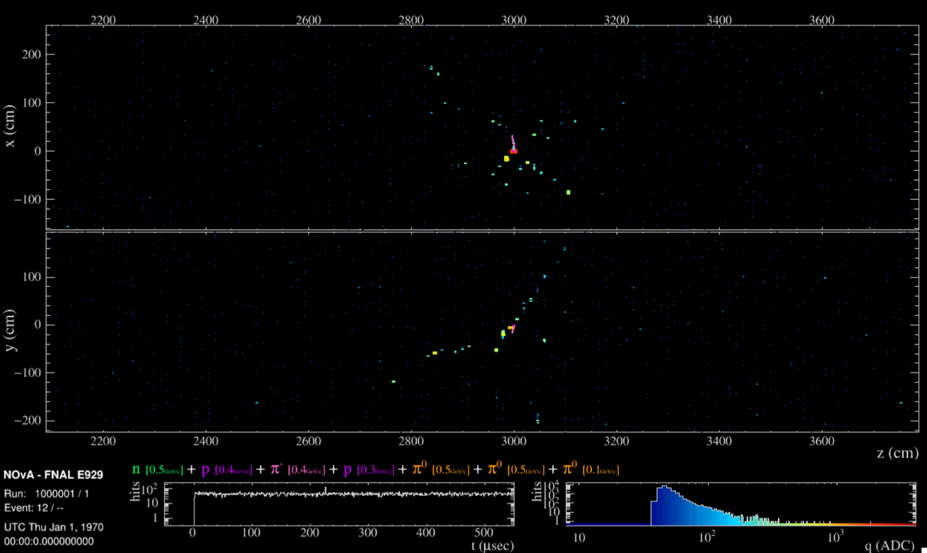Click the 't (μsec)' axis label

coord(492,546)
